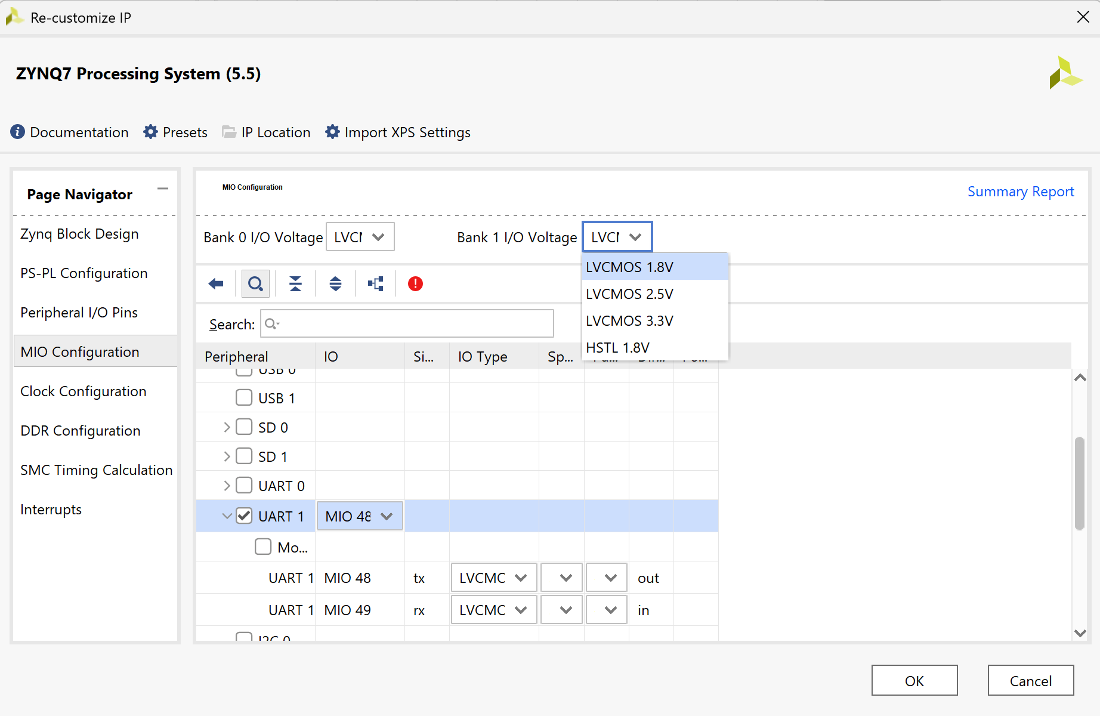Screen dimensions: 1100x716
Task: Open the Summary Report link
Action: [1021, 192]
